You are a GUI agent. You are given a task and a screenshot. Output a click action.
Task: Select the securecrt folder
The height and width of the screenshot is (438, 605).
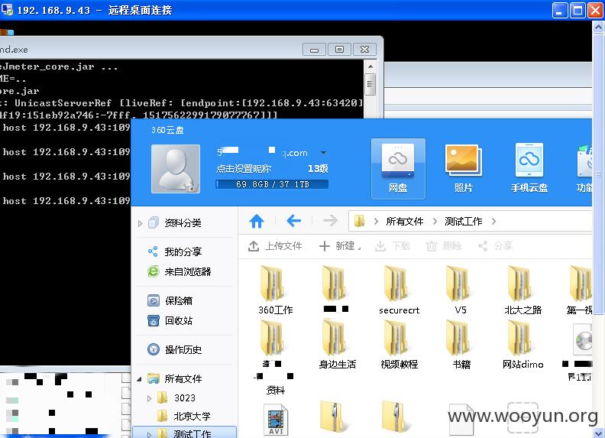(399, 290)
